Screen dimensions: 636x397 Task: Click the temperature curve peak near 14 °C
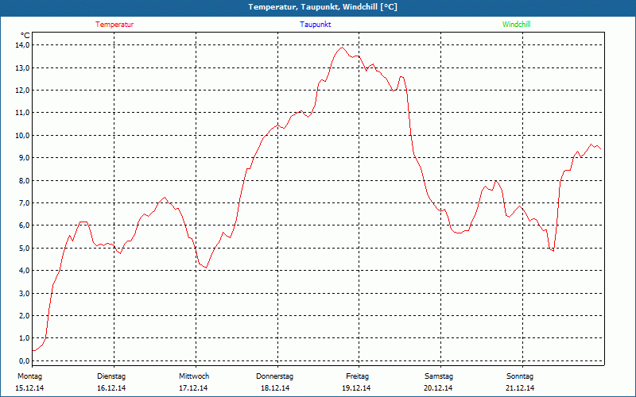click(342, 48)
